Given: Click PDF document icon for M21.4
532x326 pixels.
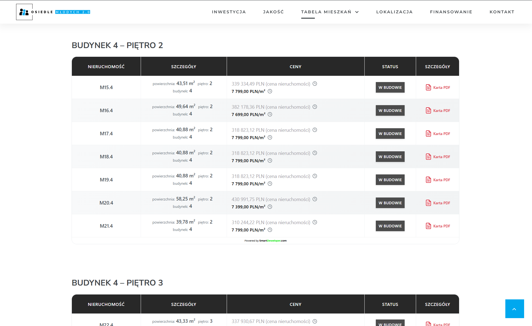Looking at the screenshot, I should click(428, 226).
